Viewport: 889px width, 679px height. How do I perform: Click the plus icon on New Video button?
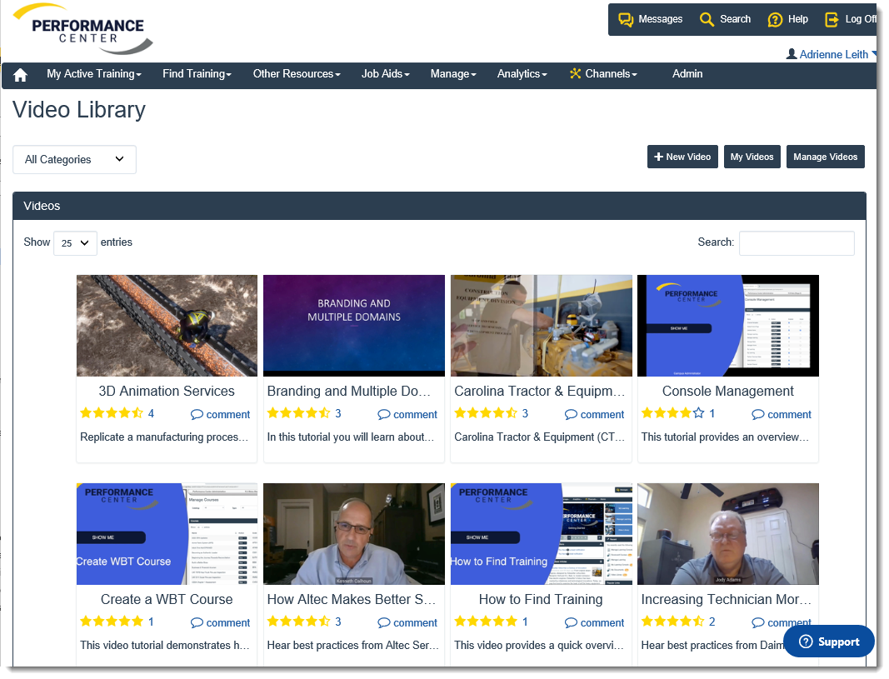[x=658, y=157]
